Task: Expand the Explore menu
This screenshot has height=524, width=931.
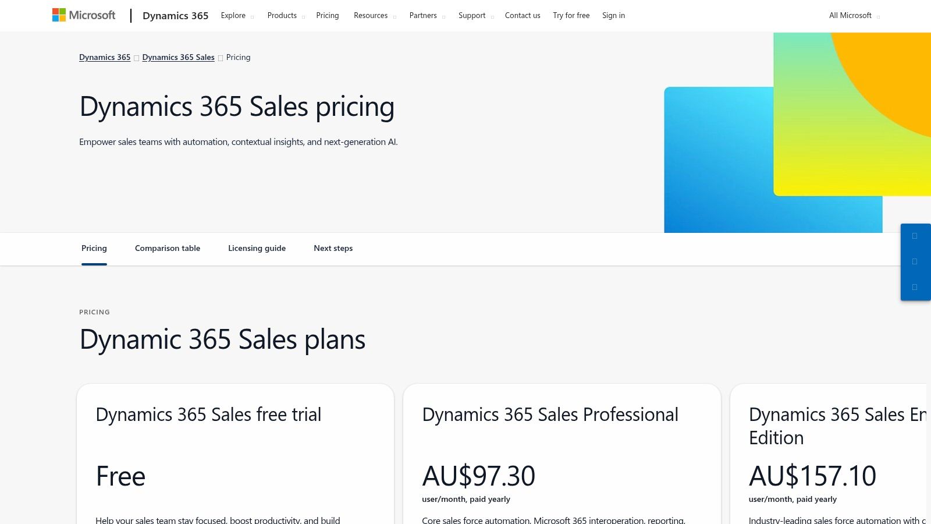Action: pyautogui.click(x=237, y=16)
